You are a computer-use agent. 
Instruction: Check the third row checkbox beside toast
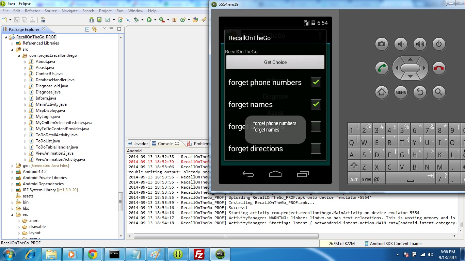pyautogui.click(x=316, y=126)
